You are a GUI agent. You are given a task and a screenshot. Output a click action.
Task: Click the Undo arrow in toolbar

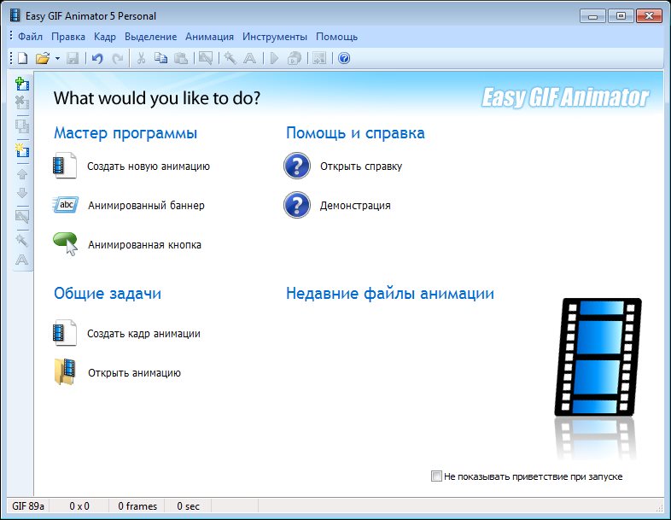point(97,58)
